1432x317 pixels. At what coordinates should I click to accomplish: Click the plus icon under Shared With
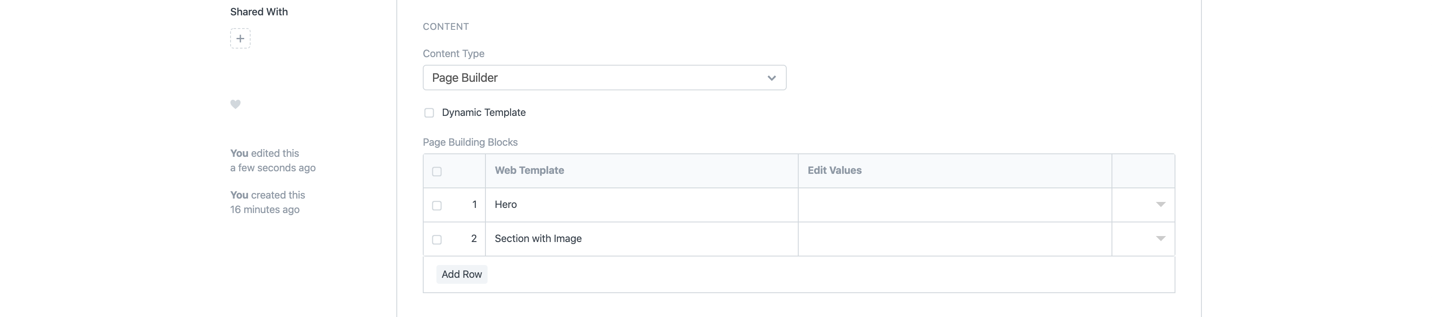point(240,38)
